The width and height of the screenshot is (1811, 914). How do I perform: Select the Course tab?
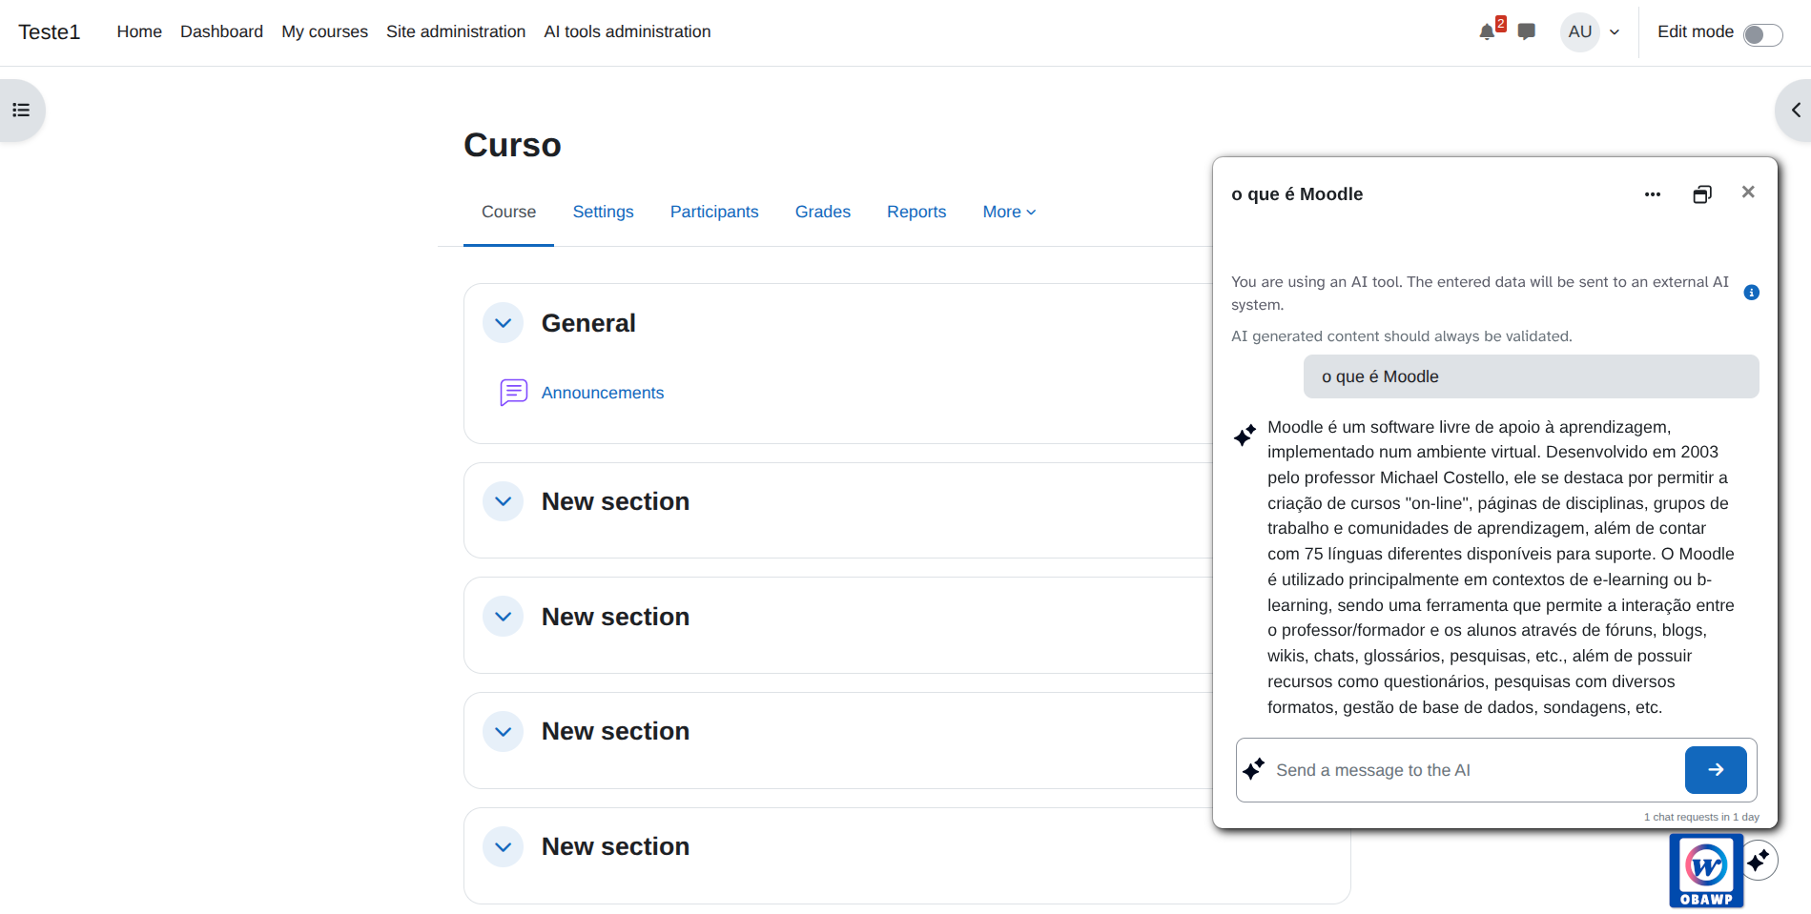(x=508, y=212)
